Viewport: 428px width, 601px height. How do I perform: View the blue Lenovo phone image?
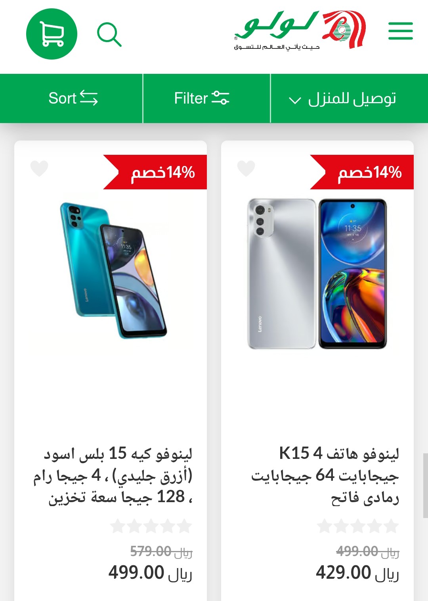pos(114,270)
